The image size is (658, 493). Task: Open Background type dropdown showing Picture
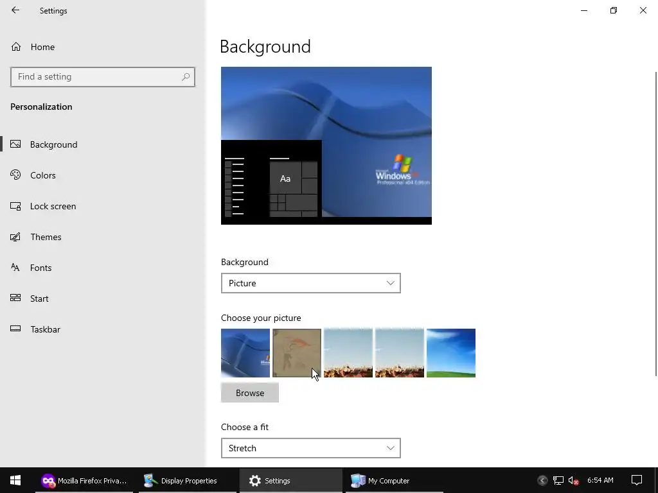(311, 283)
